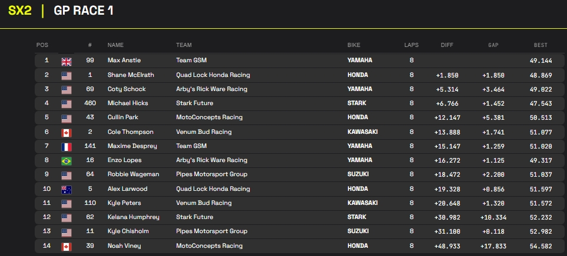Click the Canadian flag beside Noah Viney
The image size is (567, 256).
[66, 246]
